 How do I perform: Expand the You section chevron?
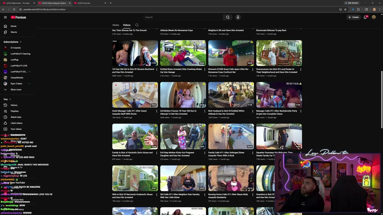[10, 99]
